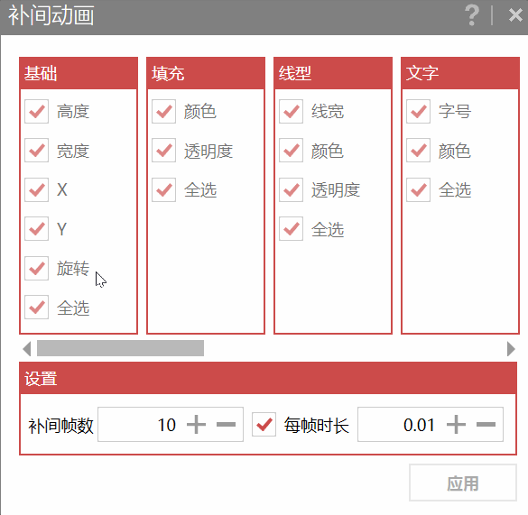The height and width of the screenshot is (515, 528).
Task: Decrease 补间帧数 with the minus icon
Action: 226,425
